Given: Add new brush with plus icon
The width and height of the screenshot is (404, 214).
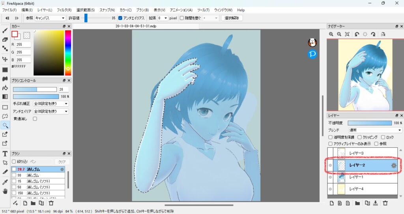Looking at the screenshot, I should (x=15, y=203).
